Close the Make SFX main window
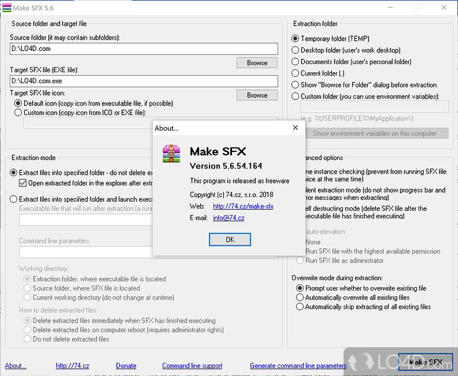458x376 pixels. point(444,7)
